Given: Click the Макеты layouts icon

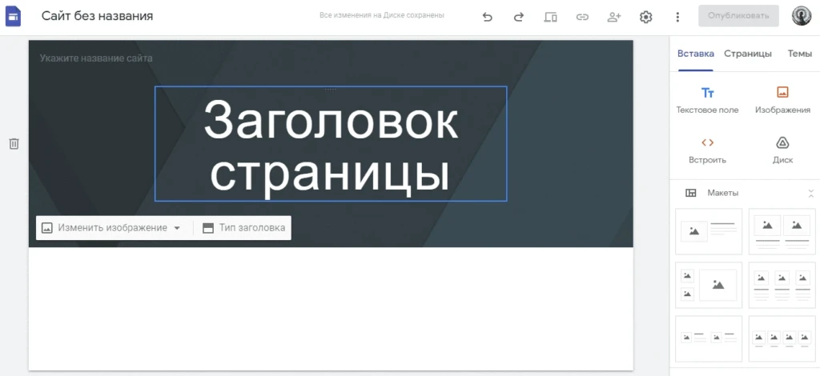Looking at the screenshot, I should pos(691,193).
